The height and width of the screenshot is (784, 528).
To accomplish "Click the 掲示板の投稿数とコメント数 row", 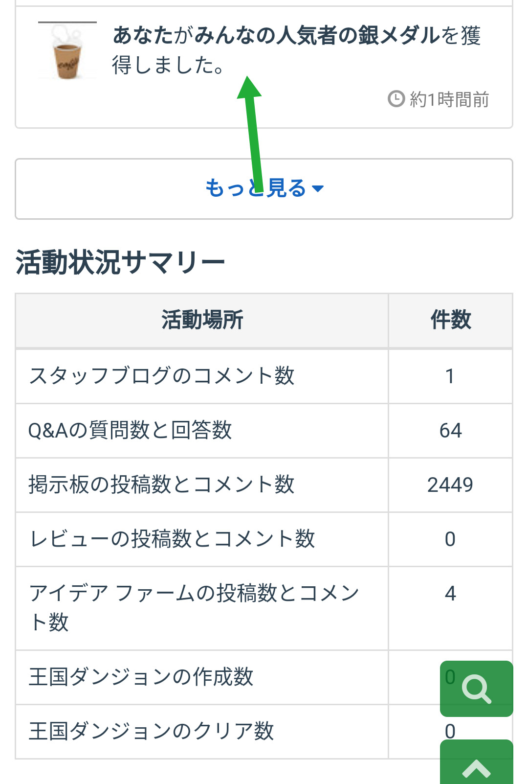I will (x=161, y=484).
